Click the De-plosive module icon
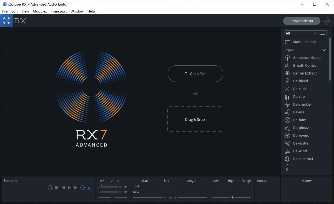This screenshot has height=204, width=334. click(287, 128)
